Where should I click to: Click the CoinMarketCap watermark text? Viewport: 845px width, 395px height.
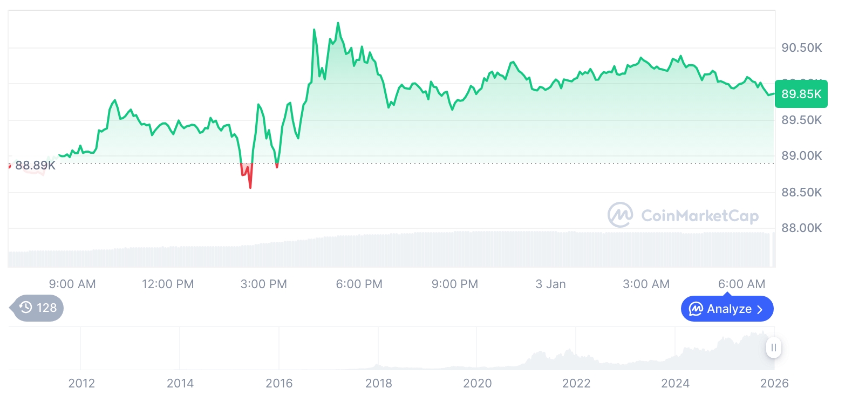click(699, 216)
